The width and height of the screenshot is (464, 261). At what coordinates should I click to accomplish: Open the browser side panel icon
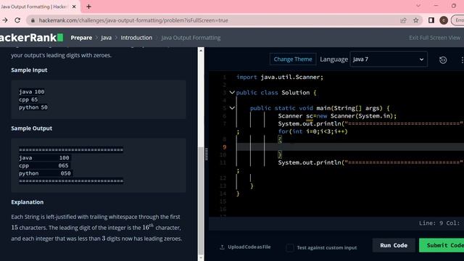431,20
